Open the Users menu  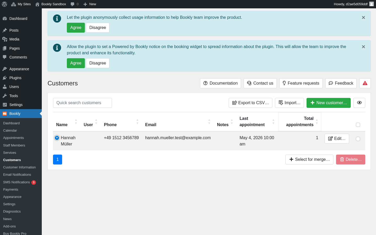point(21,87)
